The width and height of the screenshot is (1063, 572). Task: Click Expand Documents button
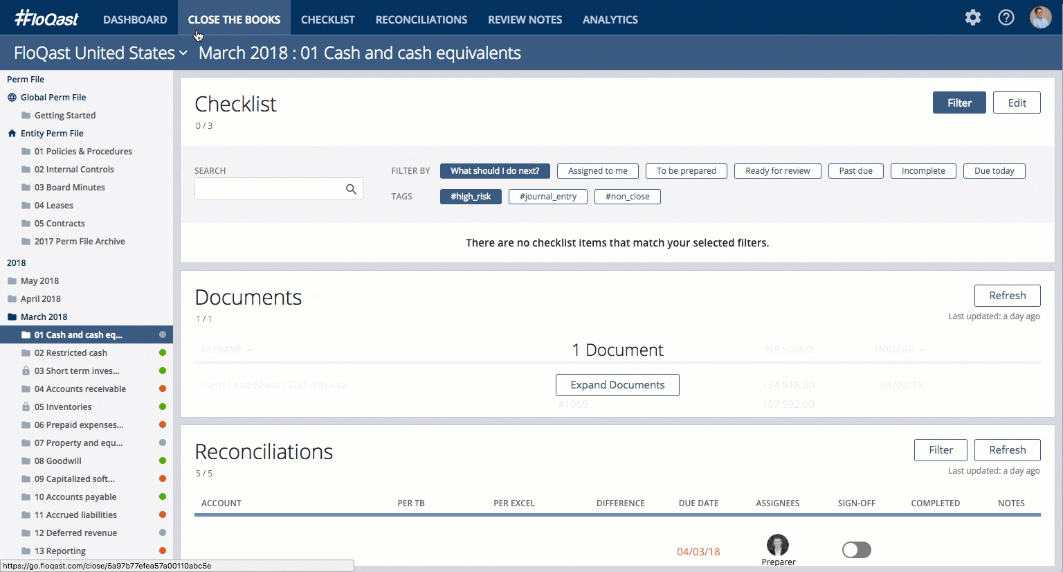click(617, 385)
